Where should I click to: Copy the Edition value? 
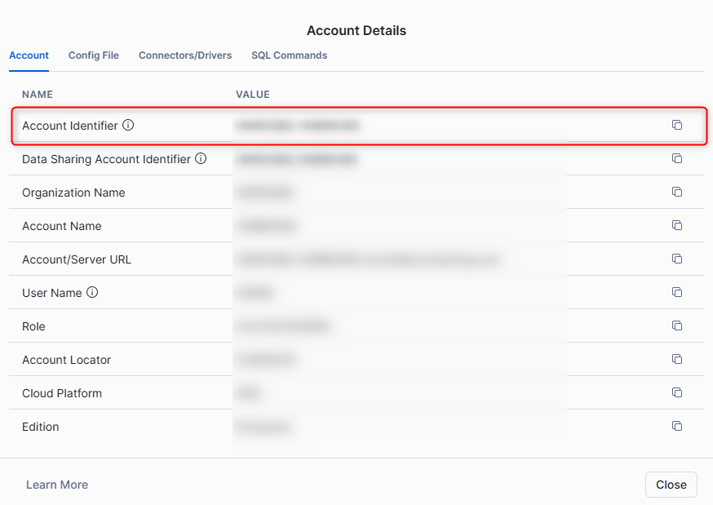pos(676,426)
